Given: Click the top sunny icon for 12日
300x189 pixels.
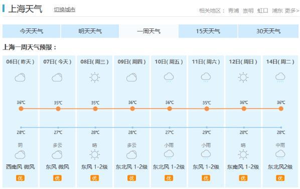Looking at the screenshot, I should [243, 77].
